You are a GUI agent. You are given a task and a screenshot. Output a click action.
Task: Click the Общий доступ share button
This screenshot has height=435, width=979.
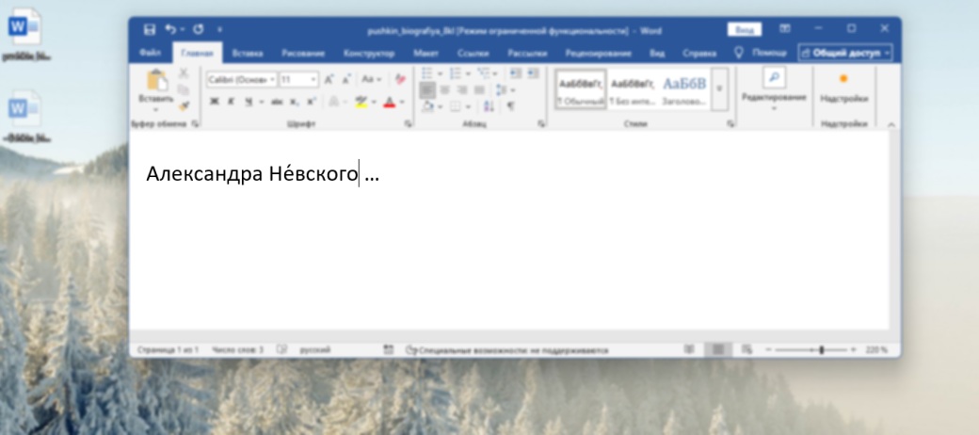coord(845,54)
